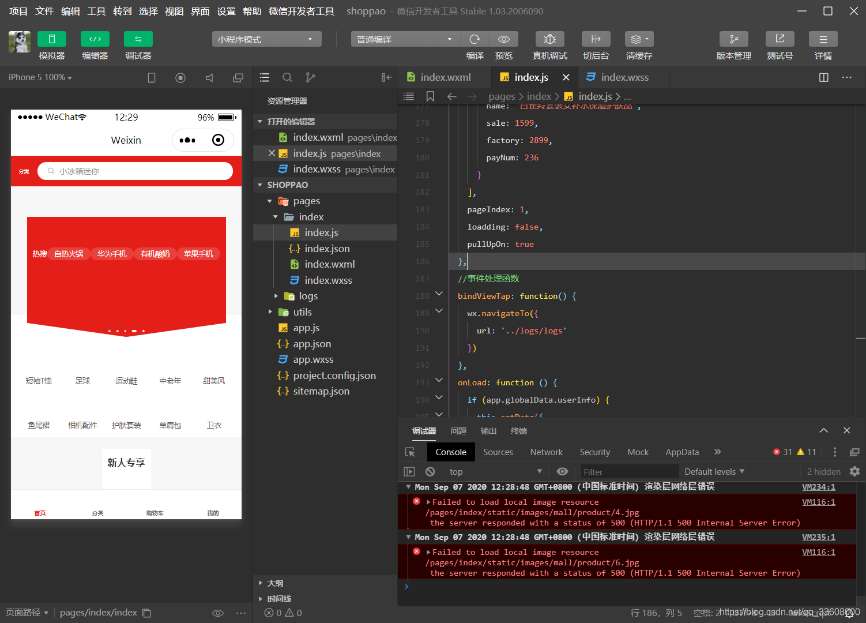Detach the simulator into separate window
Viewport: 866px width, 623px height.
238,78
